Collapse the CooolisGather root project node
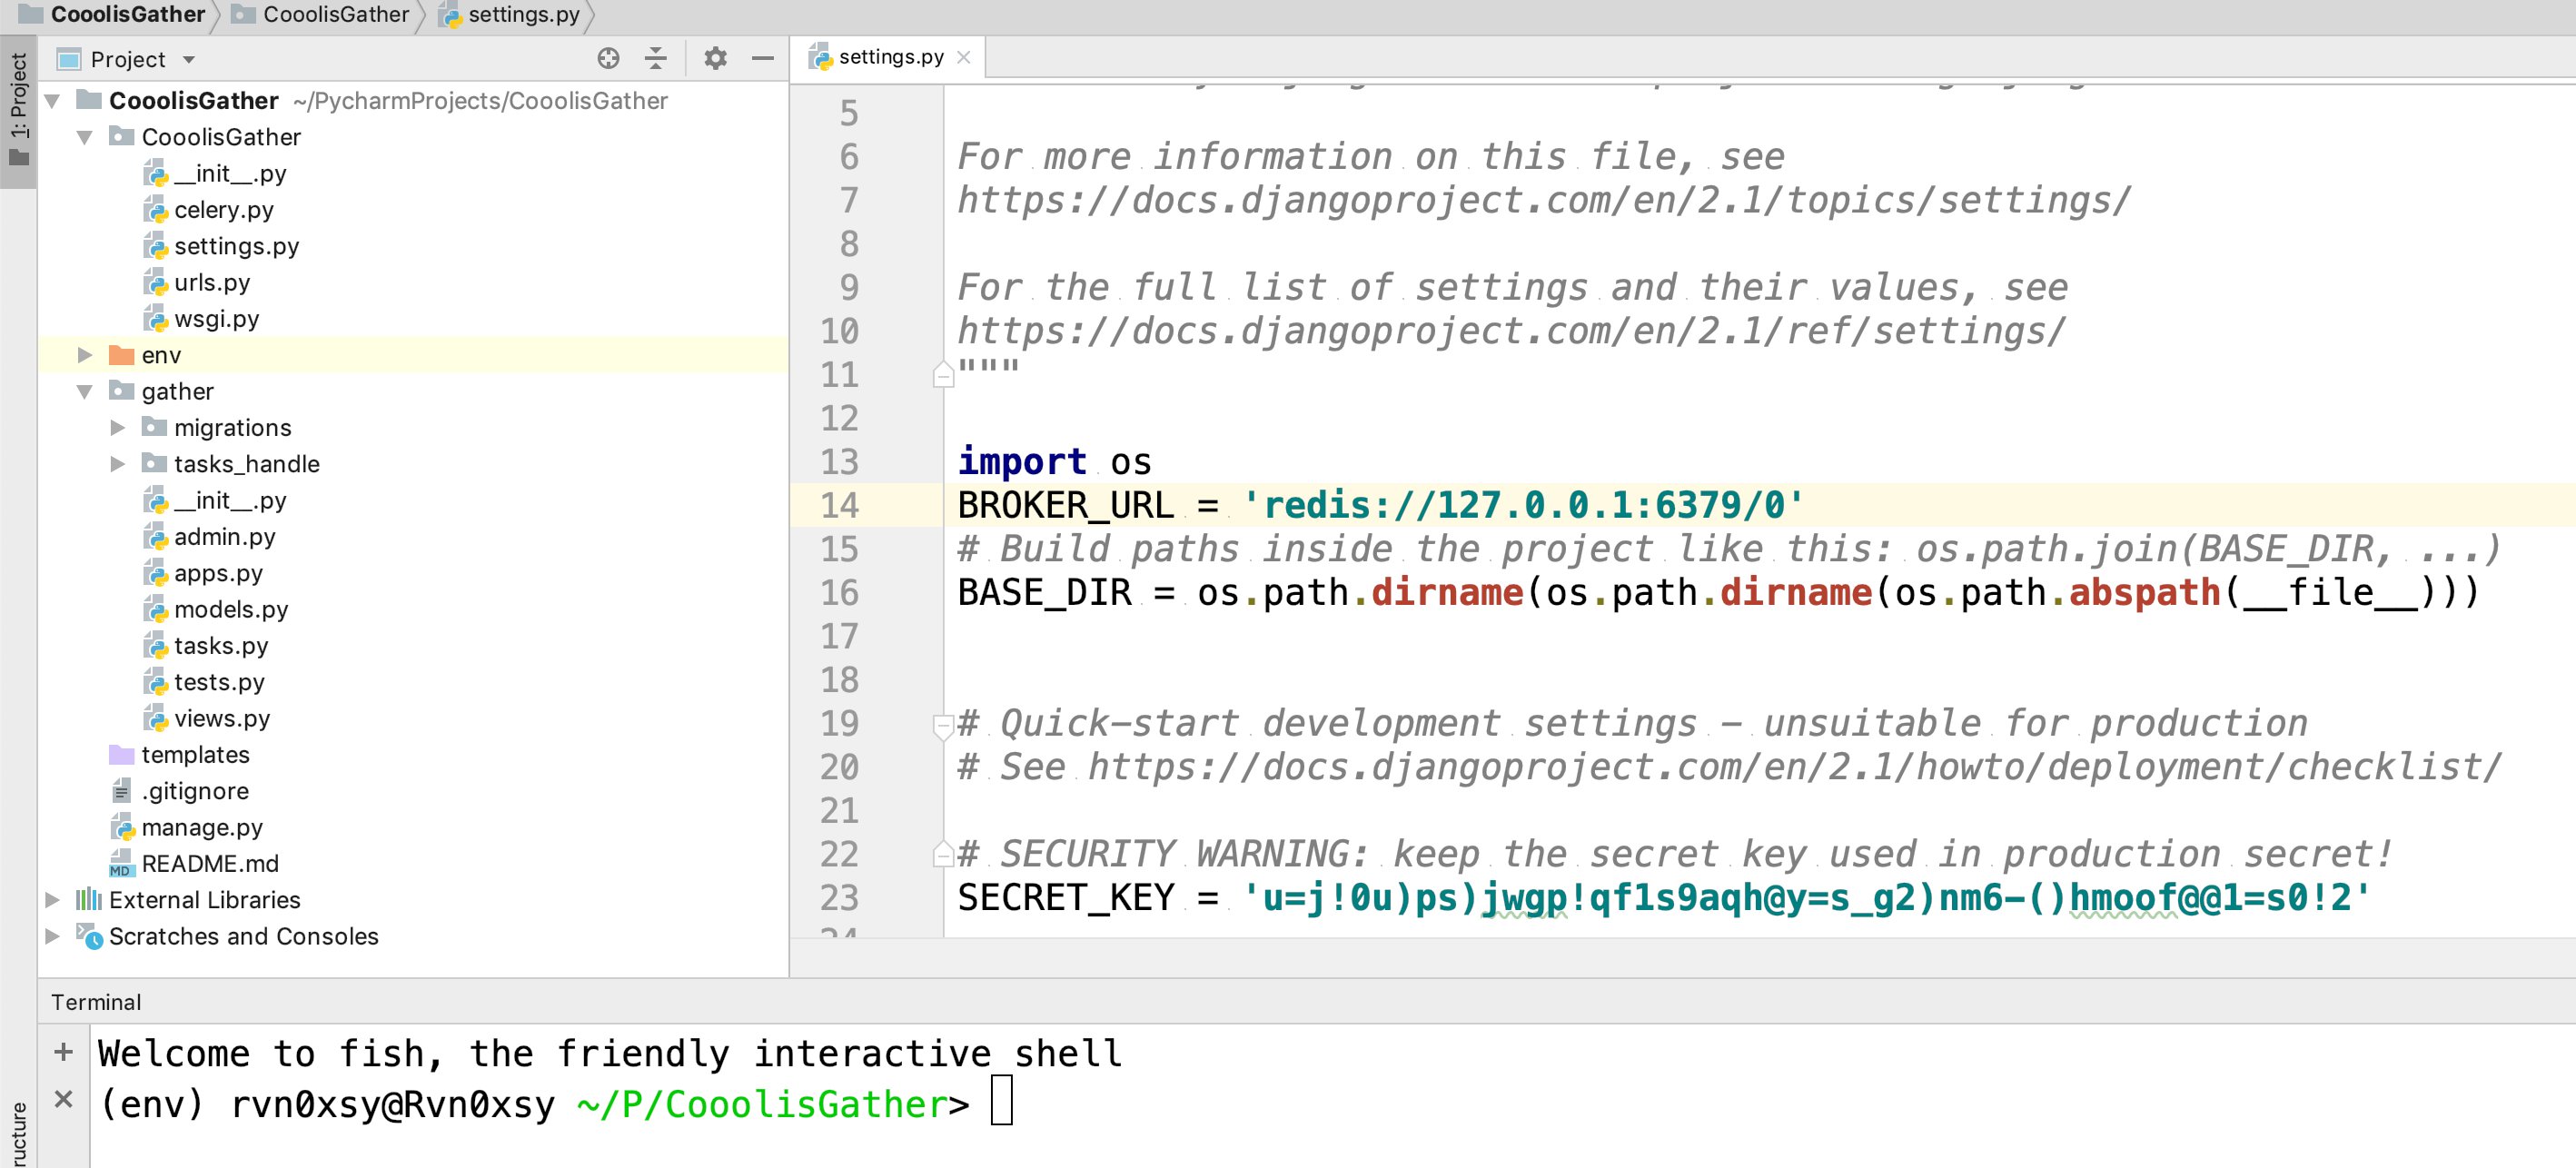 [x=53, y=101]
